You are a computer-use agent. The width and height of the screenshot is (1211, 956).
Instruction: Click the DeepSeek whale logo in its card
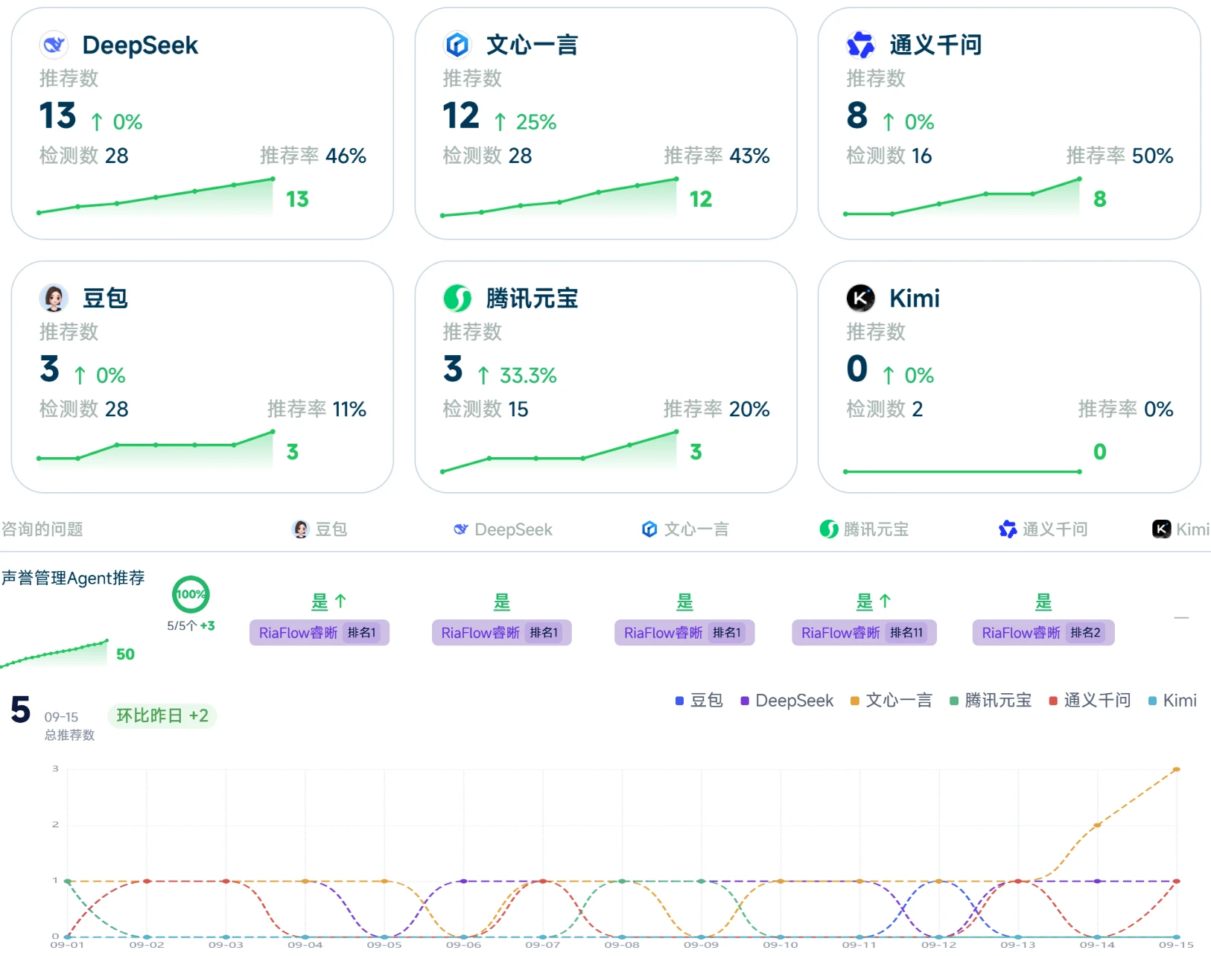(x=54, y=45)
